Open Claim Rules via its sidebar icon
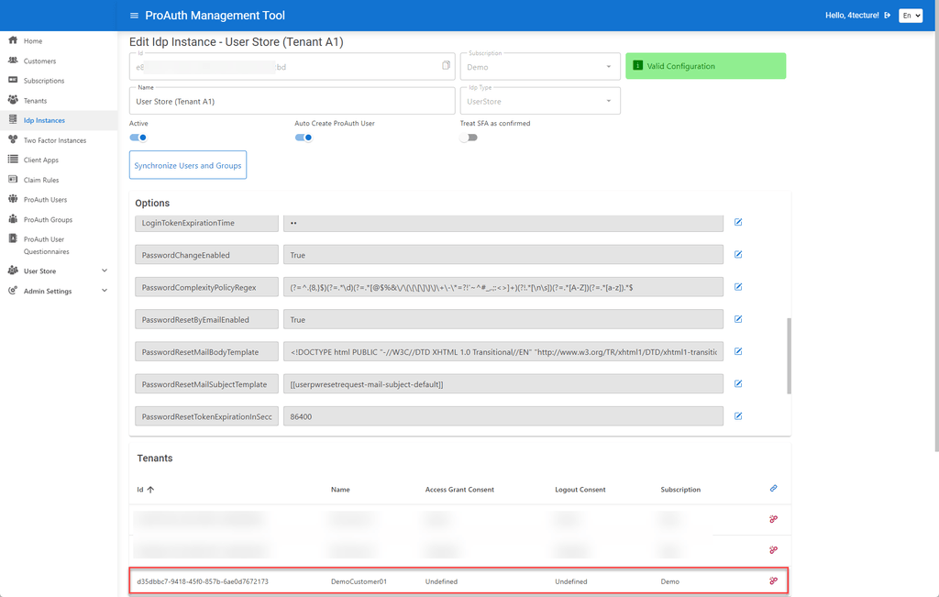This screenshot has width=939, height=597. tap(13, 179)
